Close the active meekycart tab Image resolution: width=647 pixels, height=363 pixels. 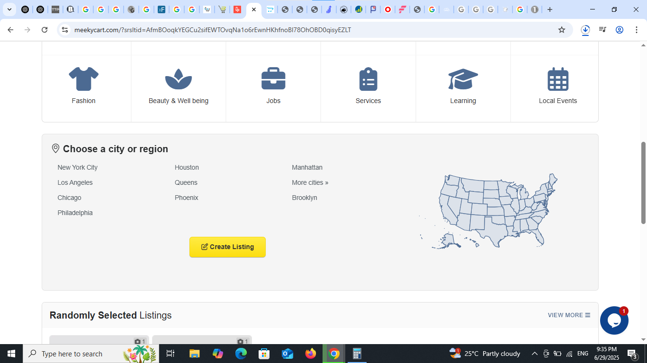click(254, 9)
